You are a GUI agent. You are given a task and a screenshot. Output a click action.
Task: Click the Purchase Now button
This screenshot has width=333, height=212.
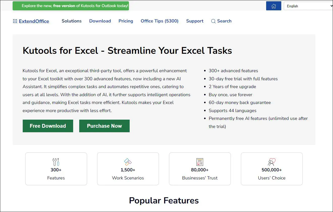coord(104,126)
